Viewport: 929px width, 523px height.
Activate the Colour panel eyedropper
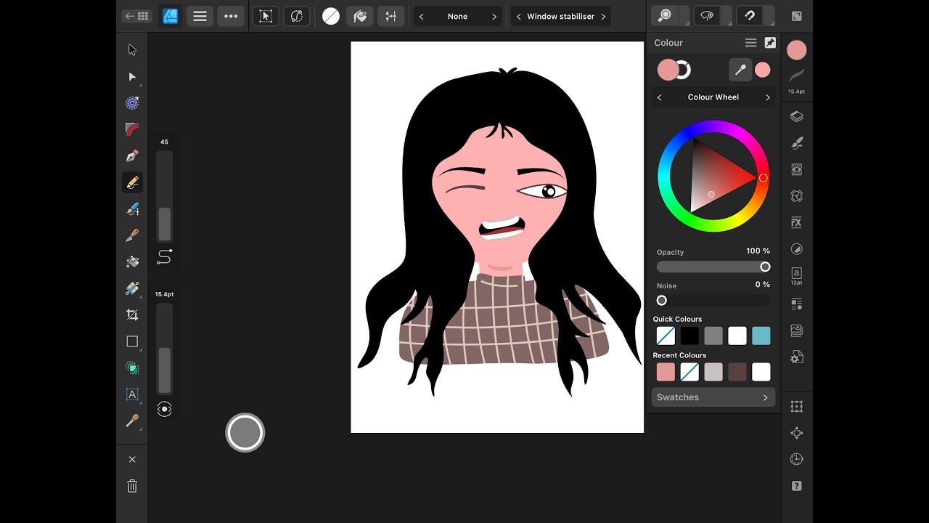[x=740, y=70]
